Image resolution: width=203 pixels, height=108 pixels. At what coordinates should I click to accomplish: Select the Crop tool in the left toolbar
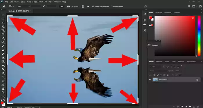(x=3, y=31)
